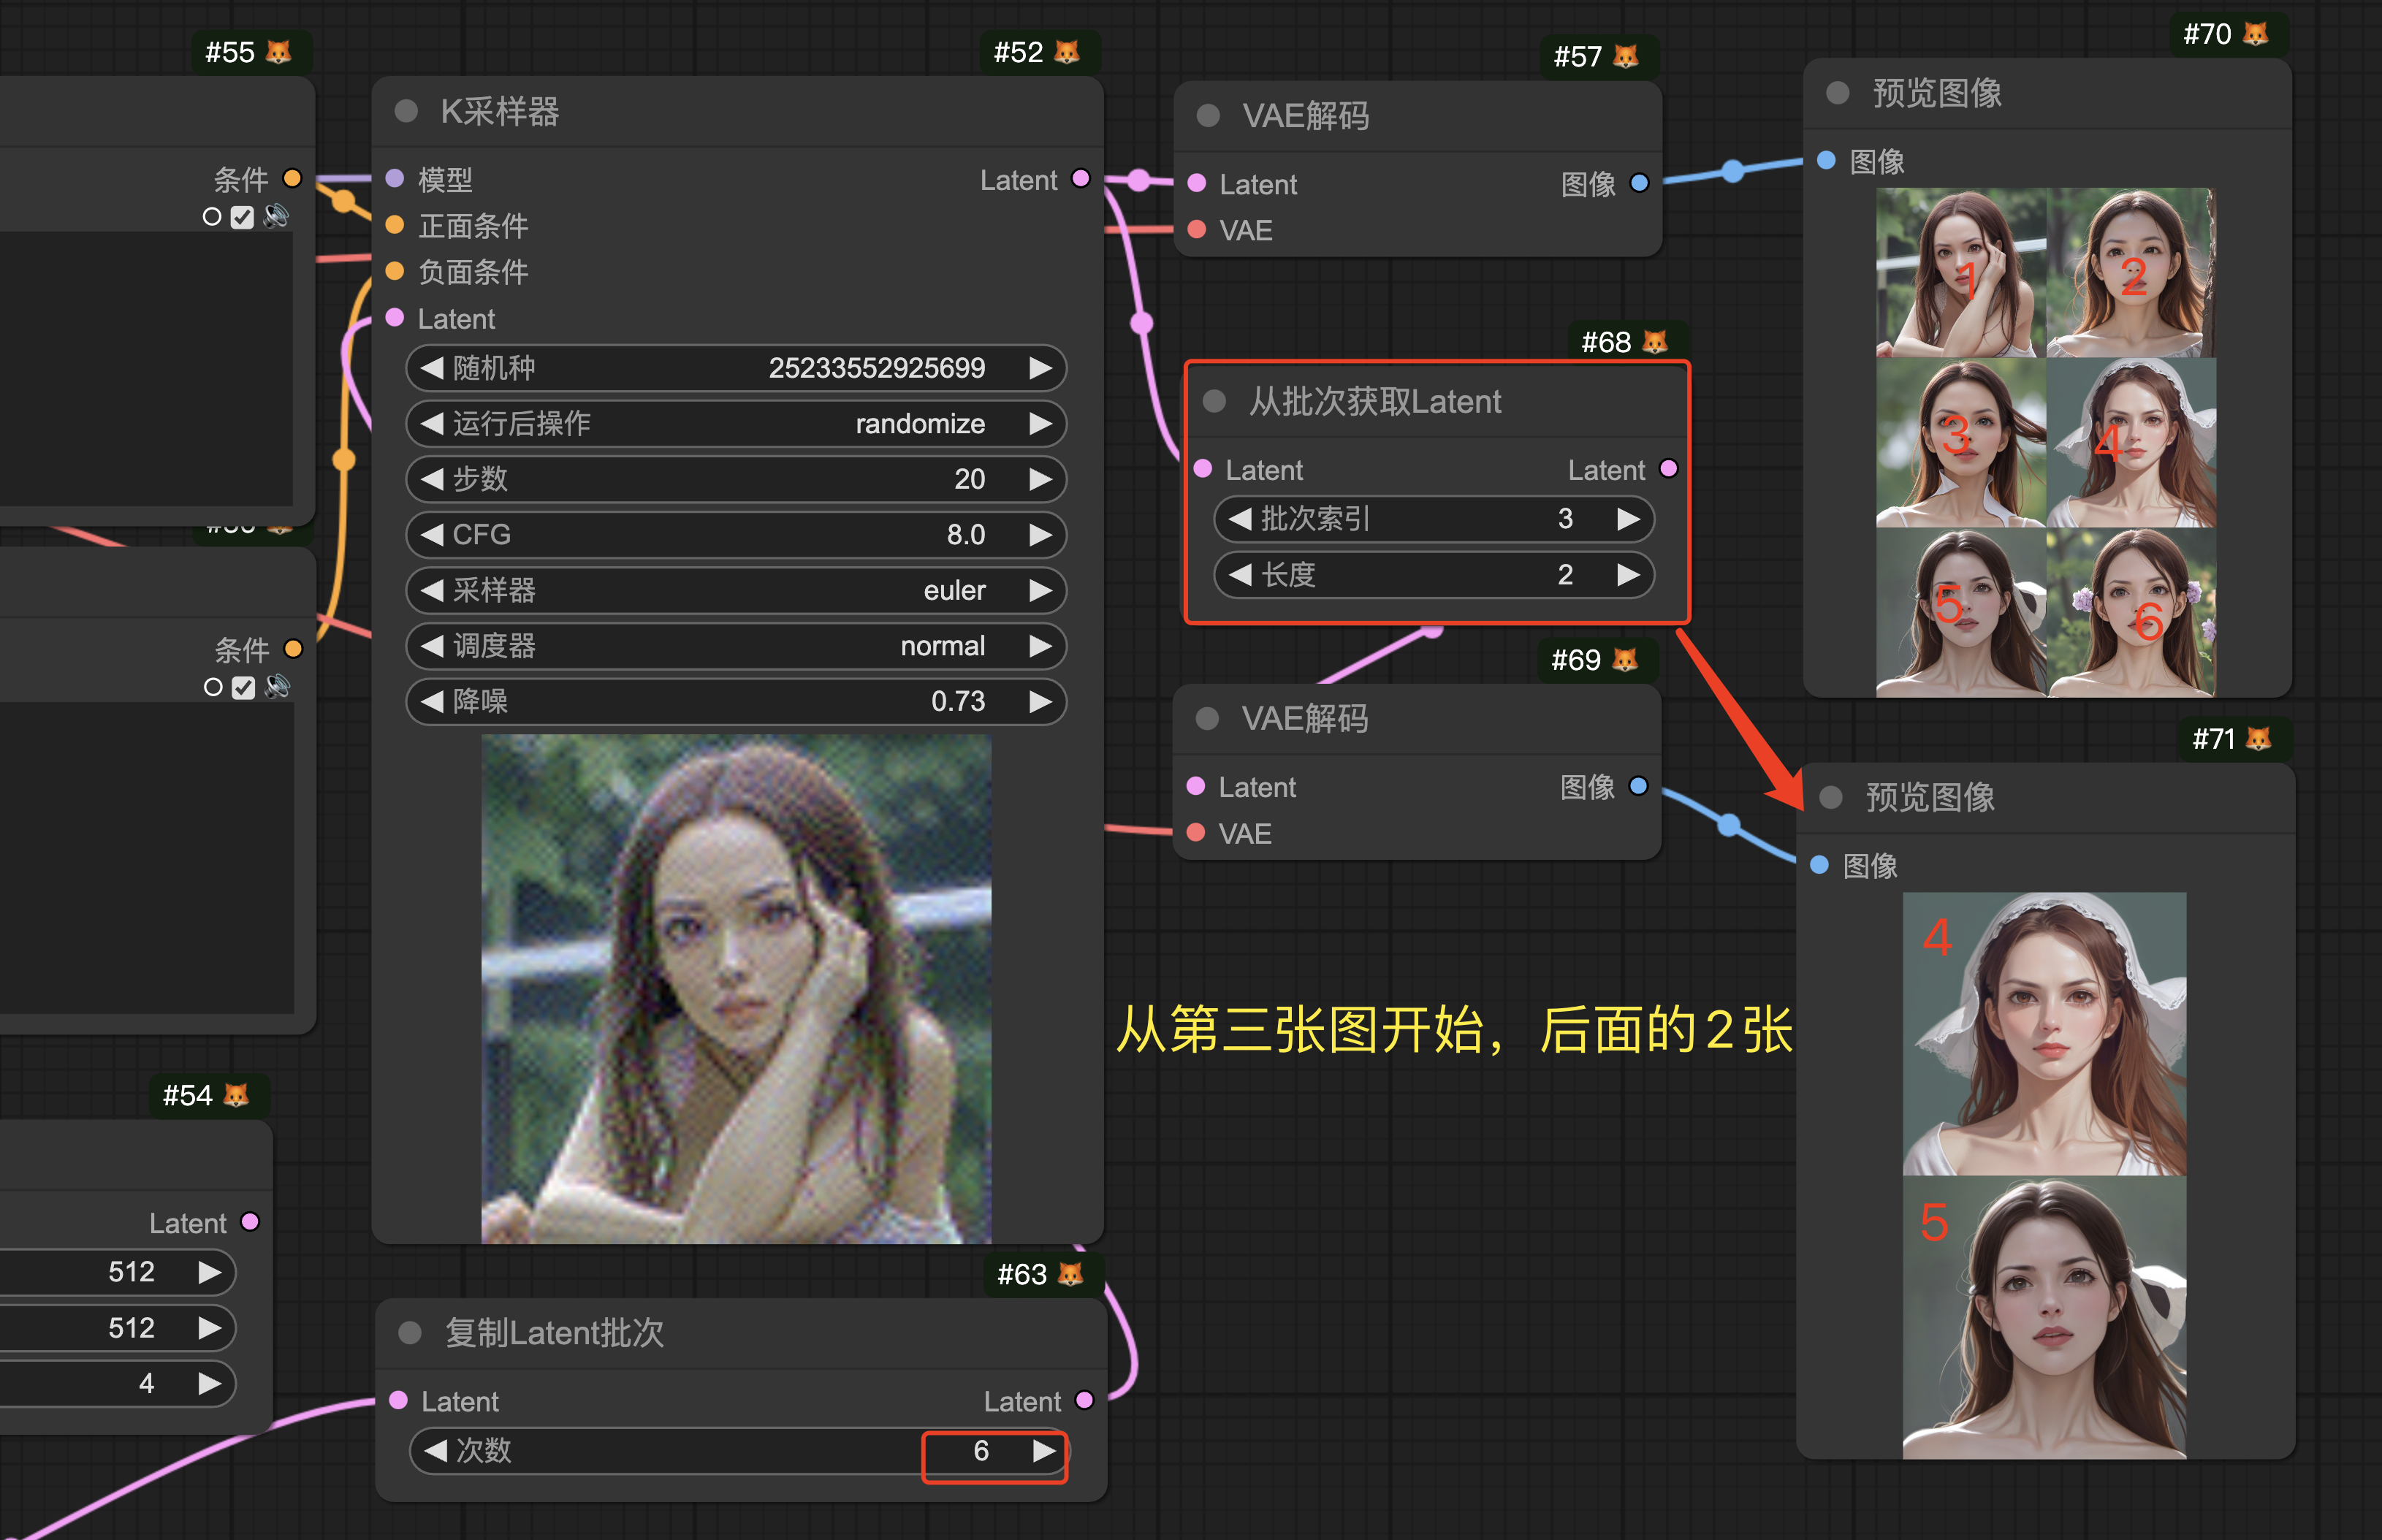Toggle the checkbox under the lower 条件 output

[x=243, y=687]
